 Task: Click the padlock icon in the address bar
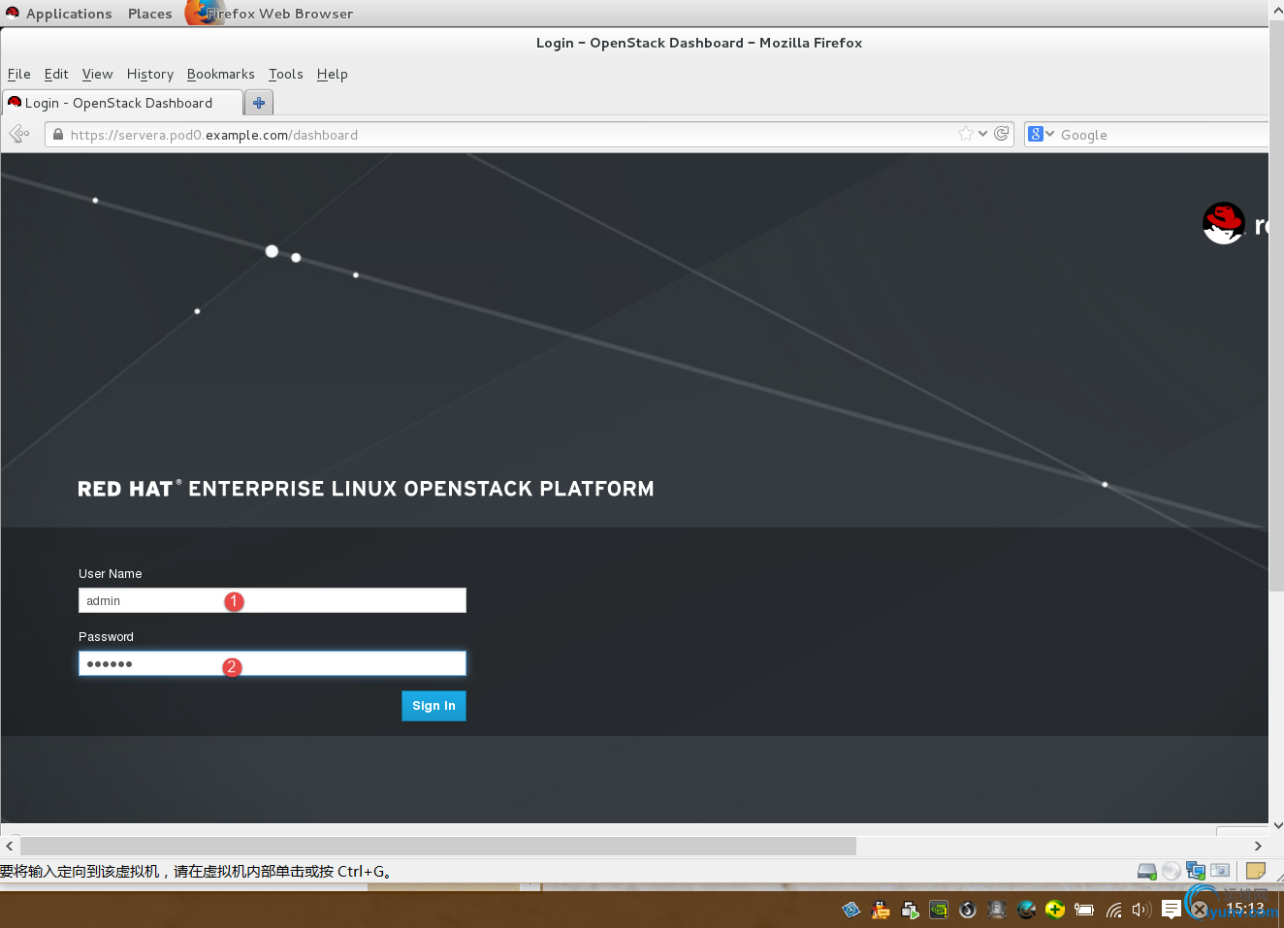coord(58,135)
